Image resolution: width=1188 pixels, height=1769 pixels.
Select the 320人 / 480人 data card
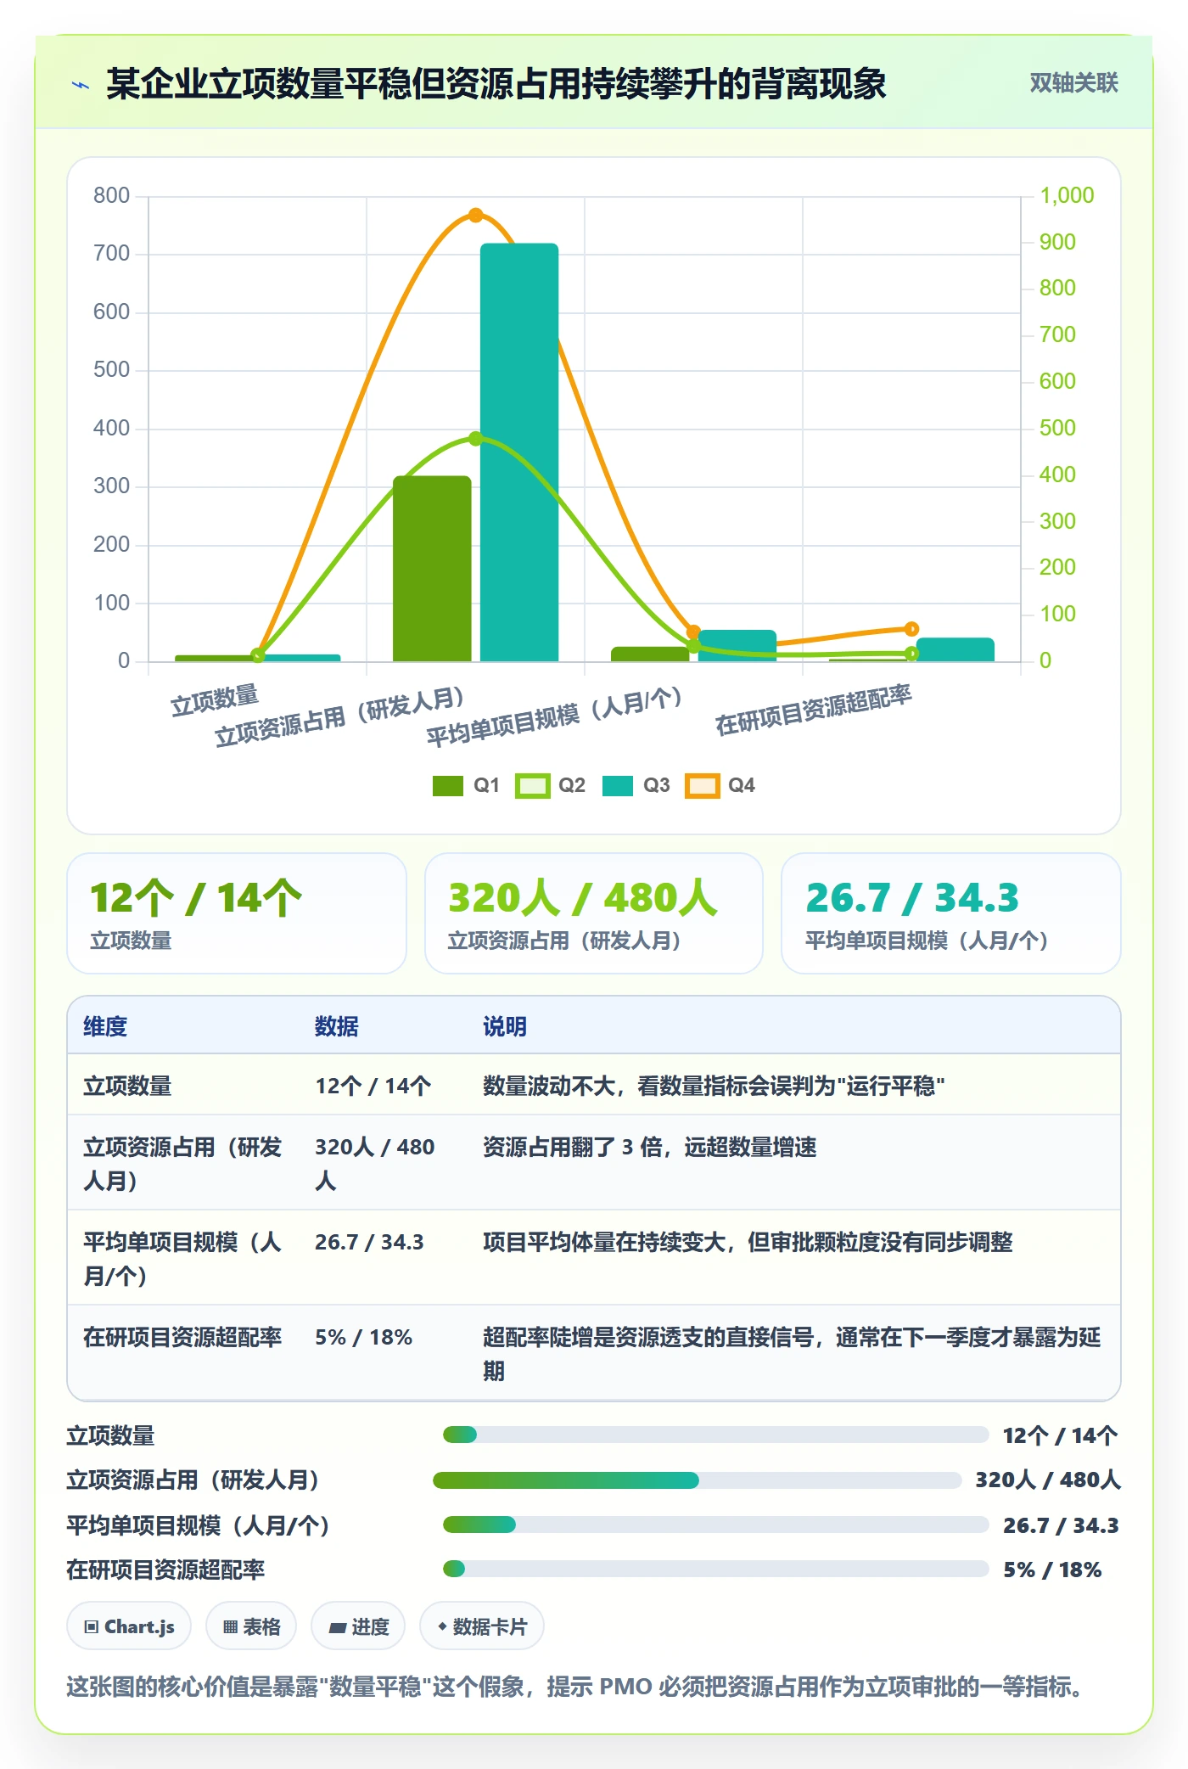click(594, 913)
